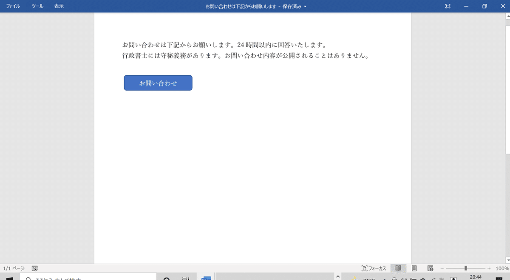Select the two-page book view icon
The image size is (510, 280).
(398, 268)
